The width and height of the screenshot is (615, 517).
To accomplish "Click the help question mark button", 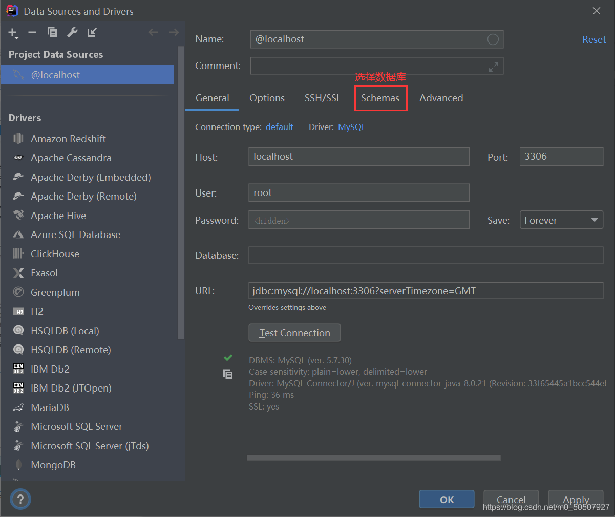I will click(x=20, y=499).
